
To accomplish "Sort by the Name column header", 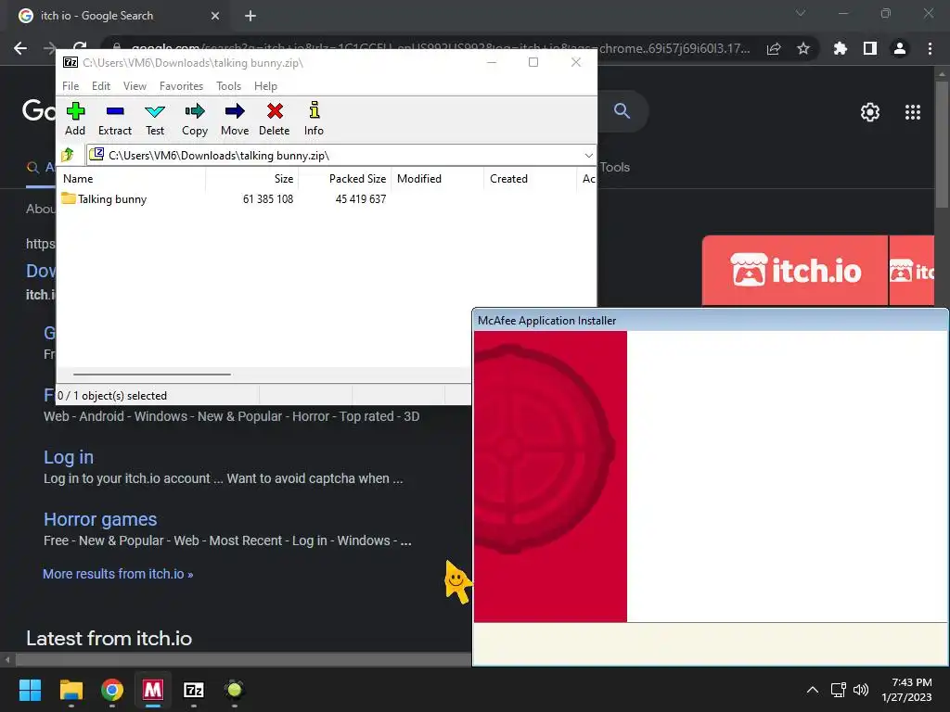I will (132, 179).
